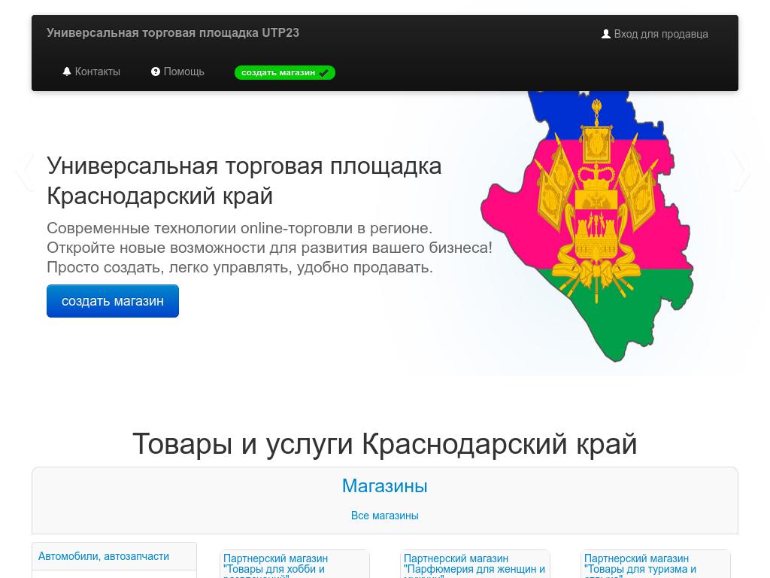Click the question-mark icon next to Помощь
The image size is (770, 578).
pos(155,71)
